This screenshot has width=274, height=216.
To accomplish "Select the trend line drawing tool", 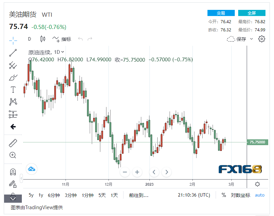I will pyautogui.click(x=13, y=53).
